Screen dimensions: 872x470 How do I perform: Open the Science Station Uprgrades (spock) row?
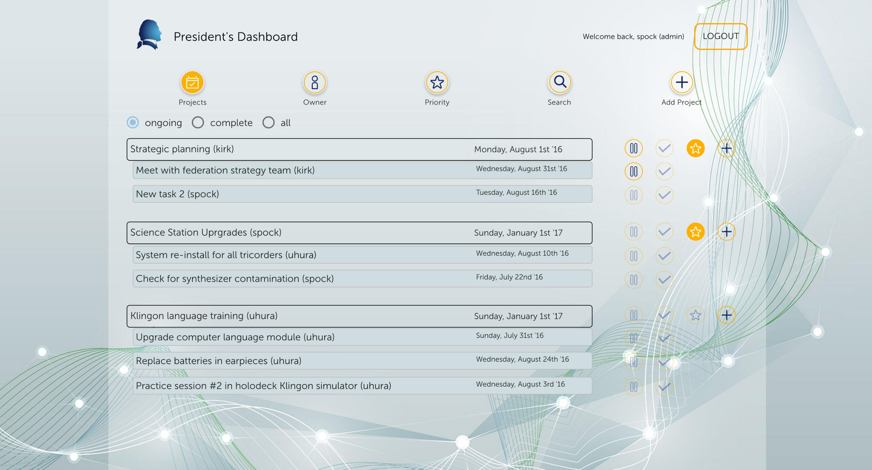359,233
